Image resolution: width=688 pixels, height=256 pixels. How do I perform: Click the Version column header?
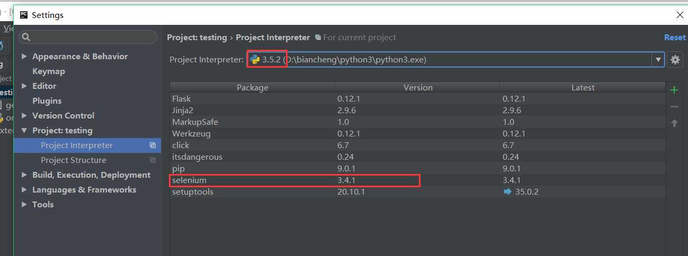418,88
